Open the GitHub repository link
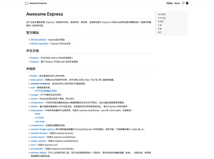The image size is (214, 159). click(40, 43)
